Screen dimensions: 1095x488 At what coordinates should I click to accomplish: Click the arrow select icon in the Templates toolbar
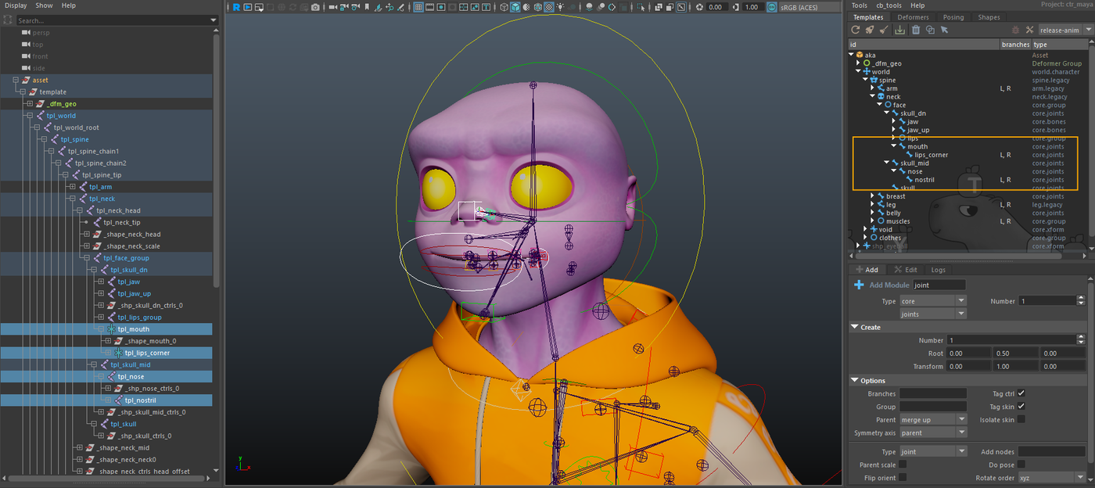pyautogui.click(x=944, y=30)
